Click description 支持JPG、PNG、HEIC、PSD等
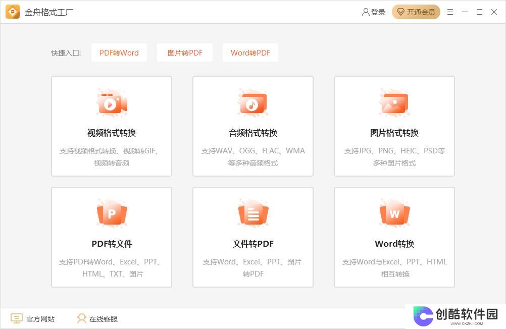The width and height of the screenshot is (506, 329). [394, 151]
